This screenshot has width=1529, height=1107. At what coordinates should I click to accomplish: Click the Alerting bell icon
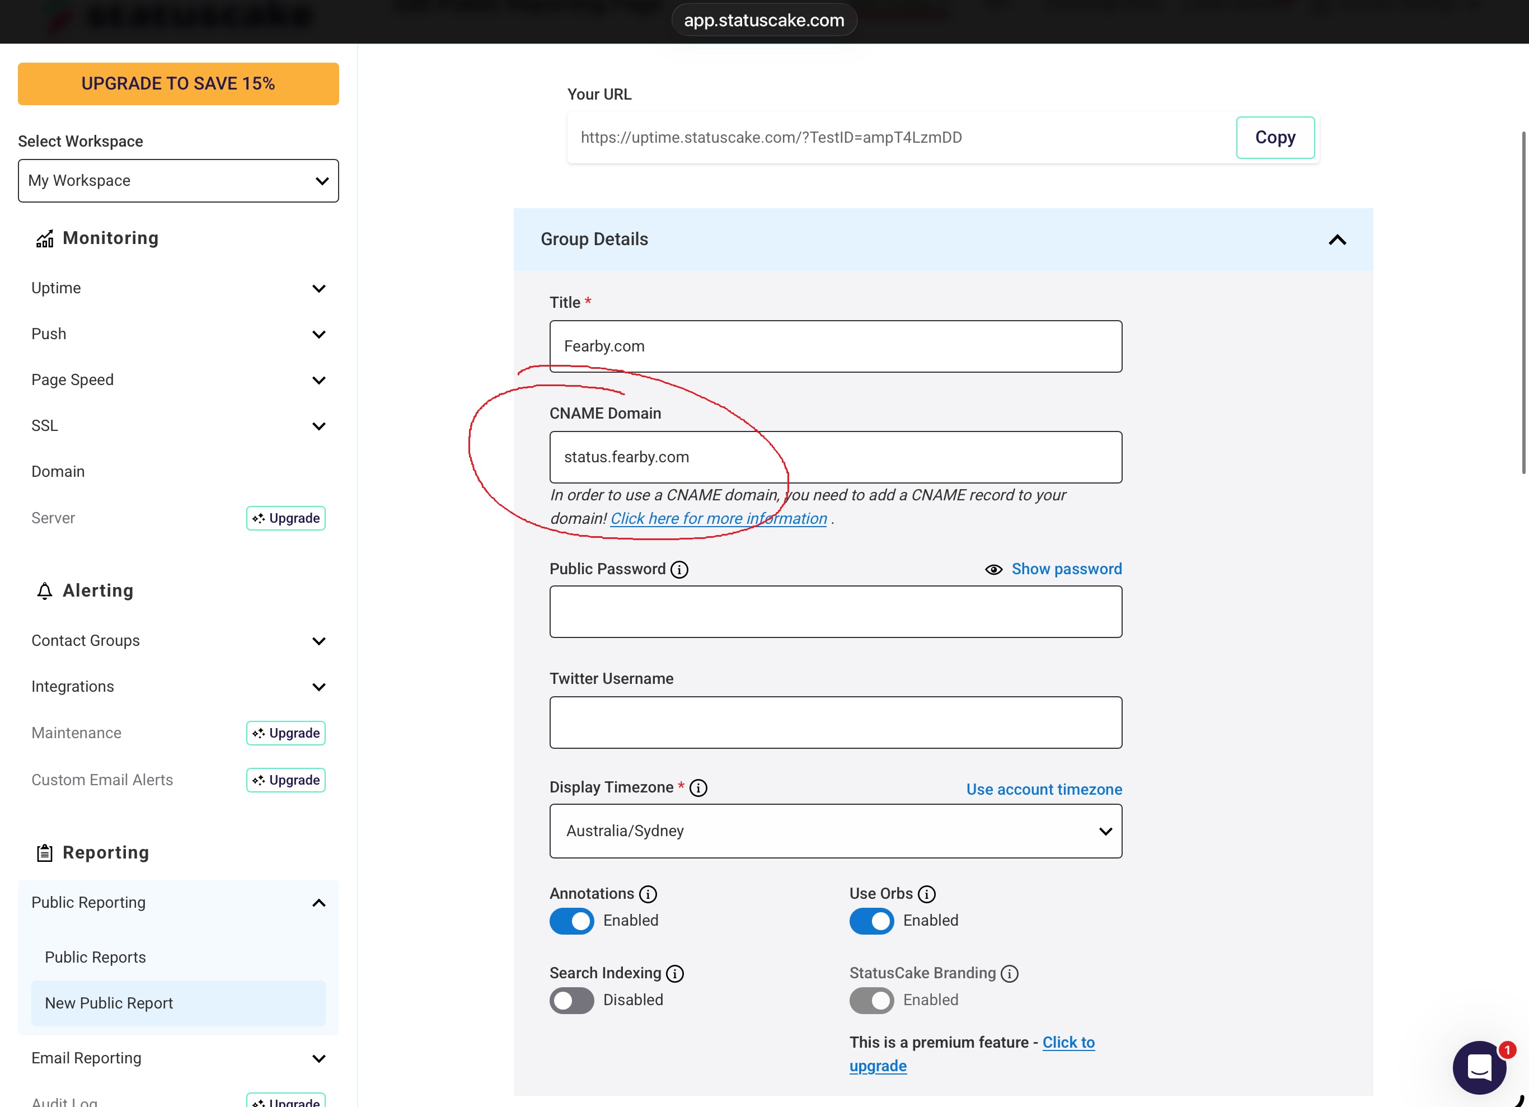tap(45, 591)
